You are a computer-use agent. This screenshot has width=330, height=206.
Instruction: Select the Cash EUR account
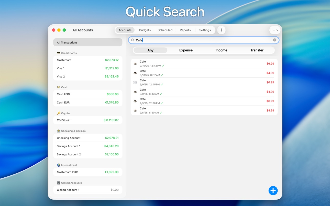point(88,102)
